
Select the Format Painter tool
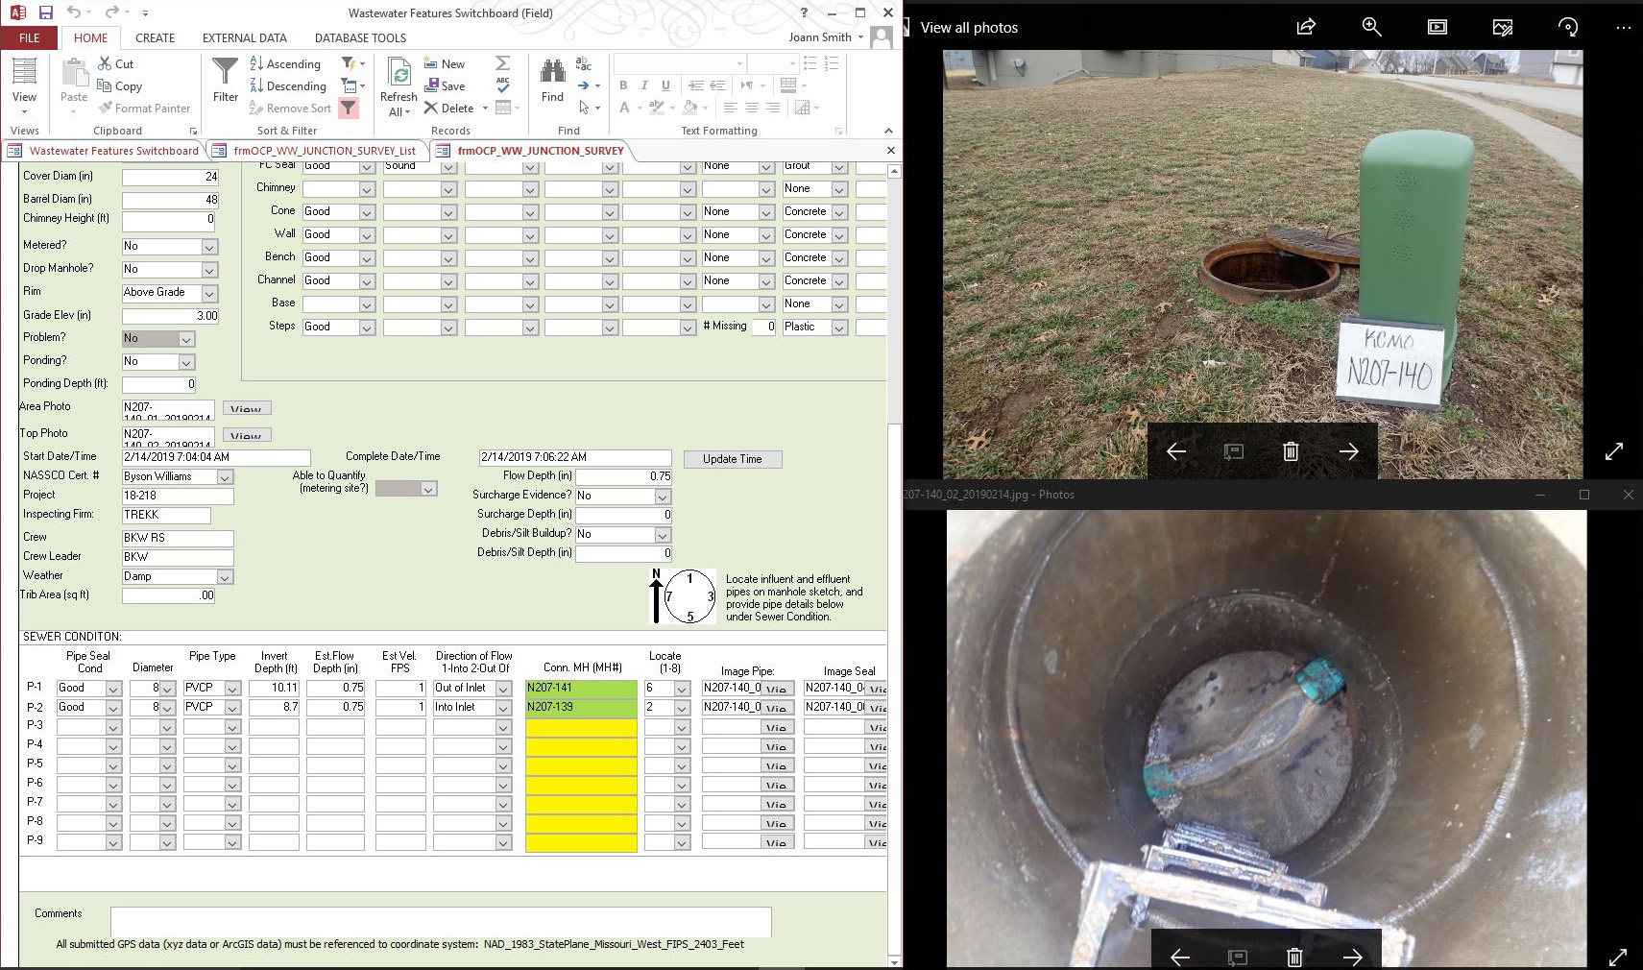tap(145, 108)
